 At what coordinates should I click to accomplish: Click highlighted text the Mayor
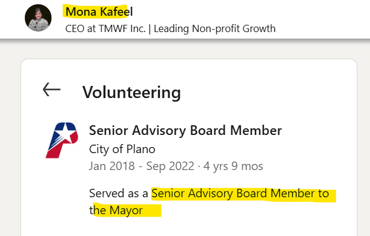pyautogui.click(x=116, y=211)
